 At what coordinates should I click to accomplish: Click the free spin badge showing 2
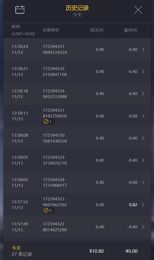(48, 210)
